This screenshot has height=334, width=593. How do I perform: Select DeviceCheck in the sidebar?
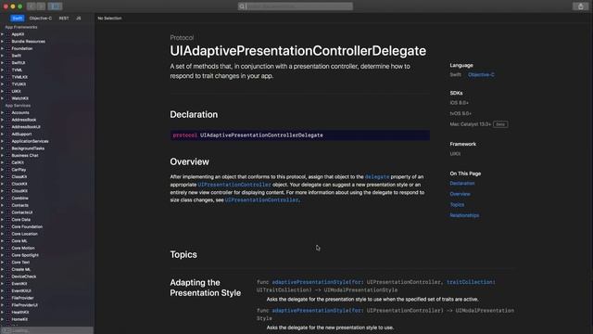(24, 276)
